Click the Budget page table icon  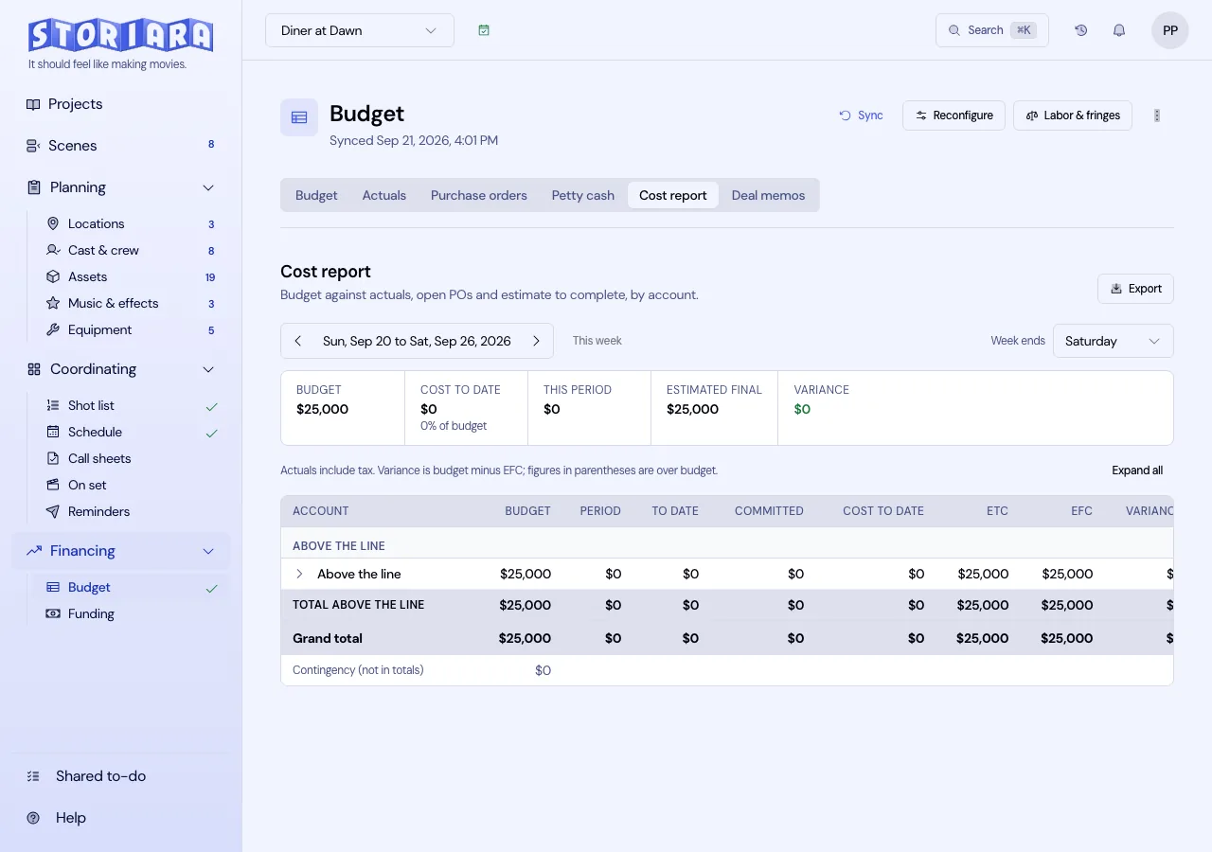(299, 117)
